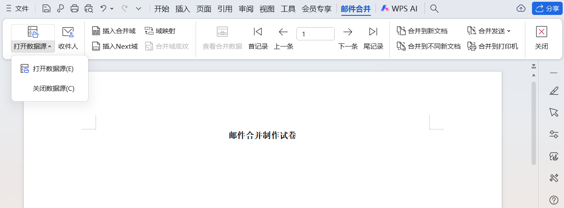The width and height of the screenshot is (564, 208).
Task: Jump to first record (首记录)
Action: tap(258, 38)
